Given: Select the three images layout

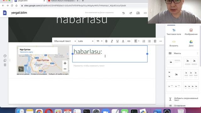Looking at the screenshot, I should (x=191, y=74).
